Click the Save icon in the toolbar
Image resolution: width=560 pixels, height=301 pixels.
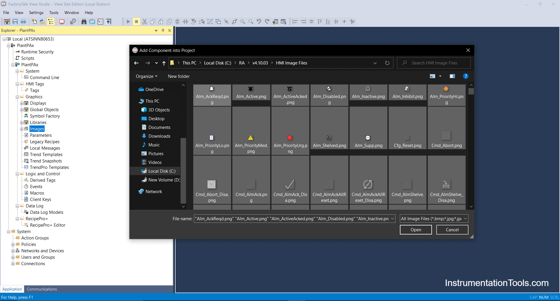(15, 22)
